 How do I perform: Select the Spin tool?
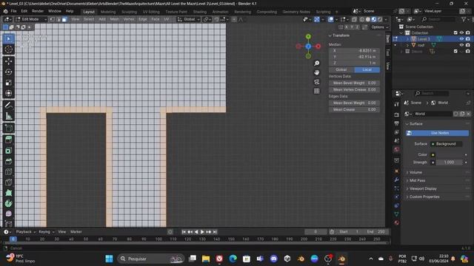[8, 204]
